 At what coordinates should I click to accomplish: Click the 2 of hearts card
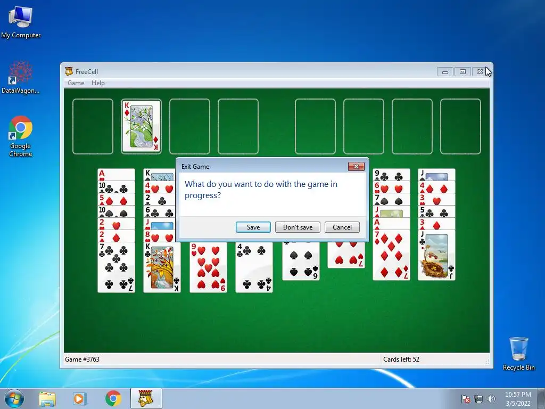(x=116, y=223)
